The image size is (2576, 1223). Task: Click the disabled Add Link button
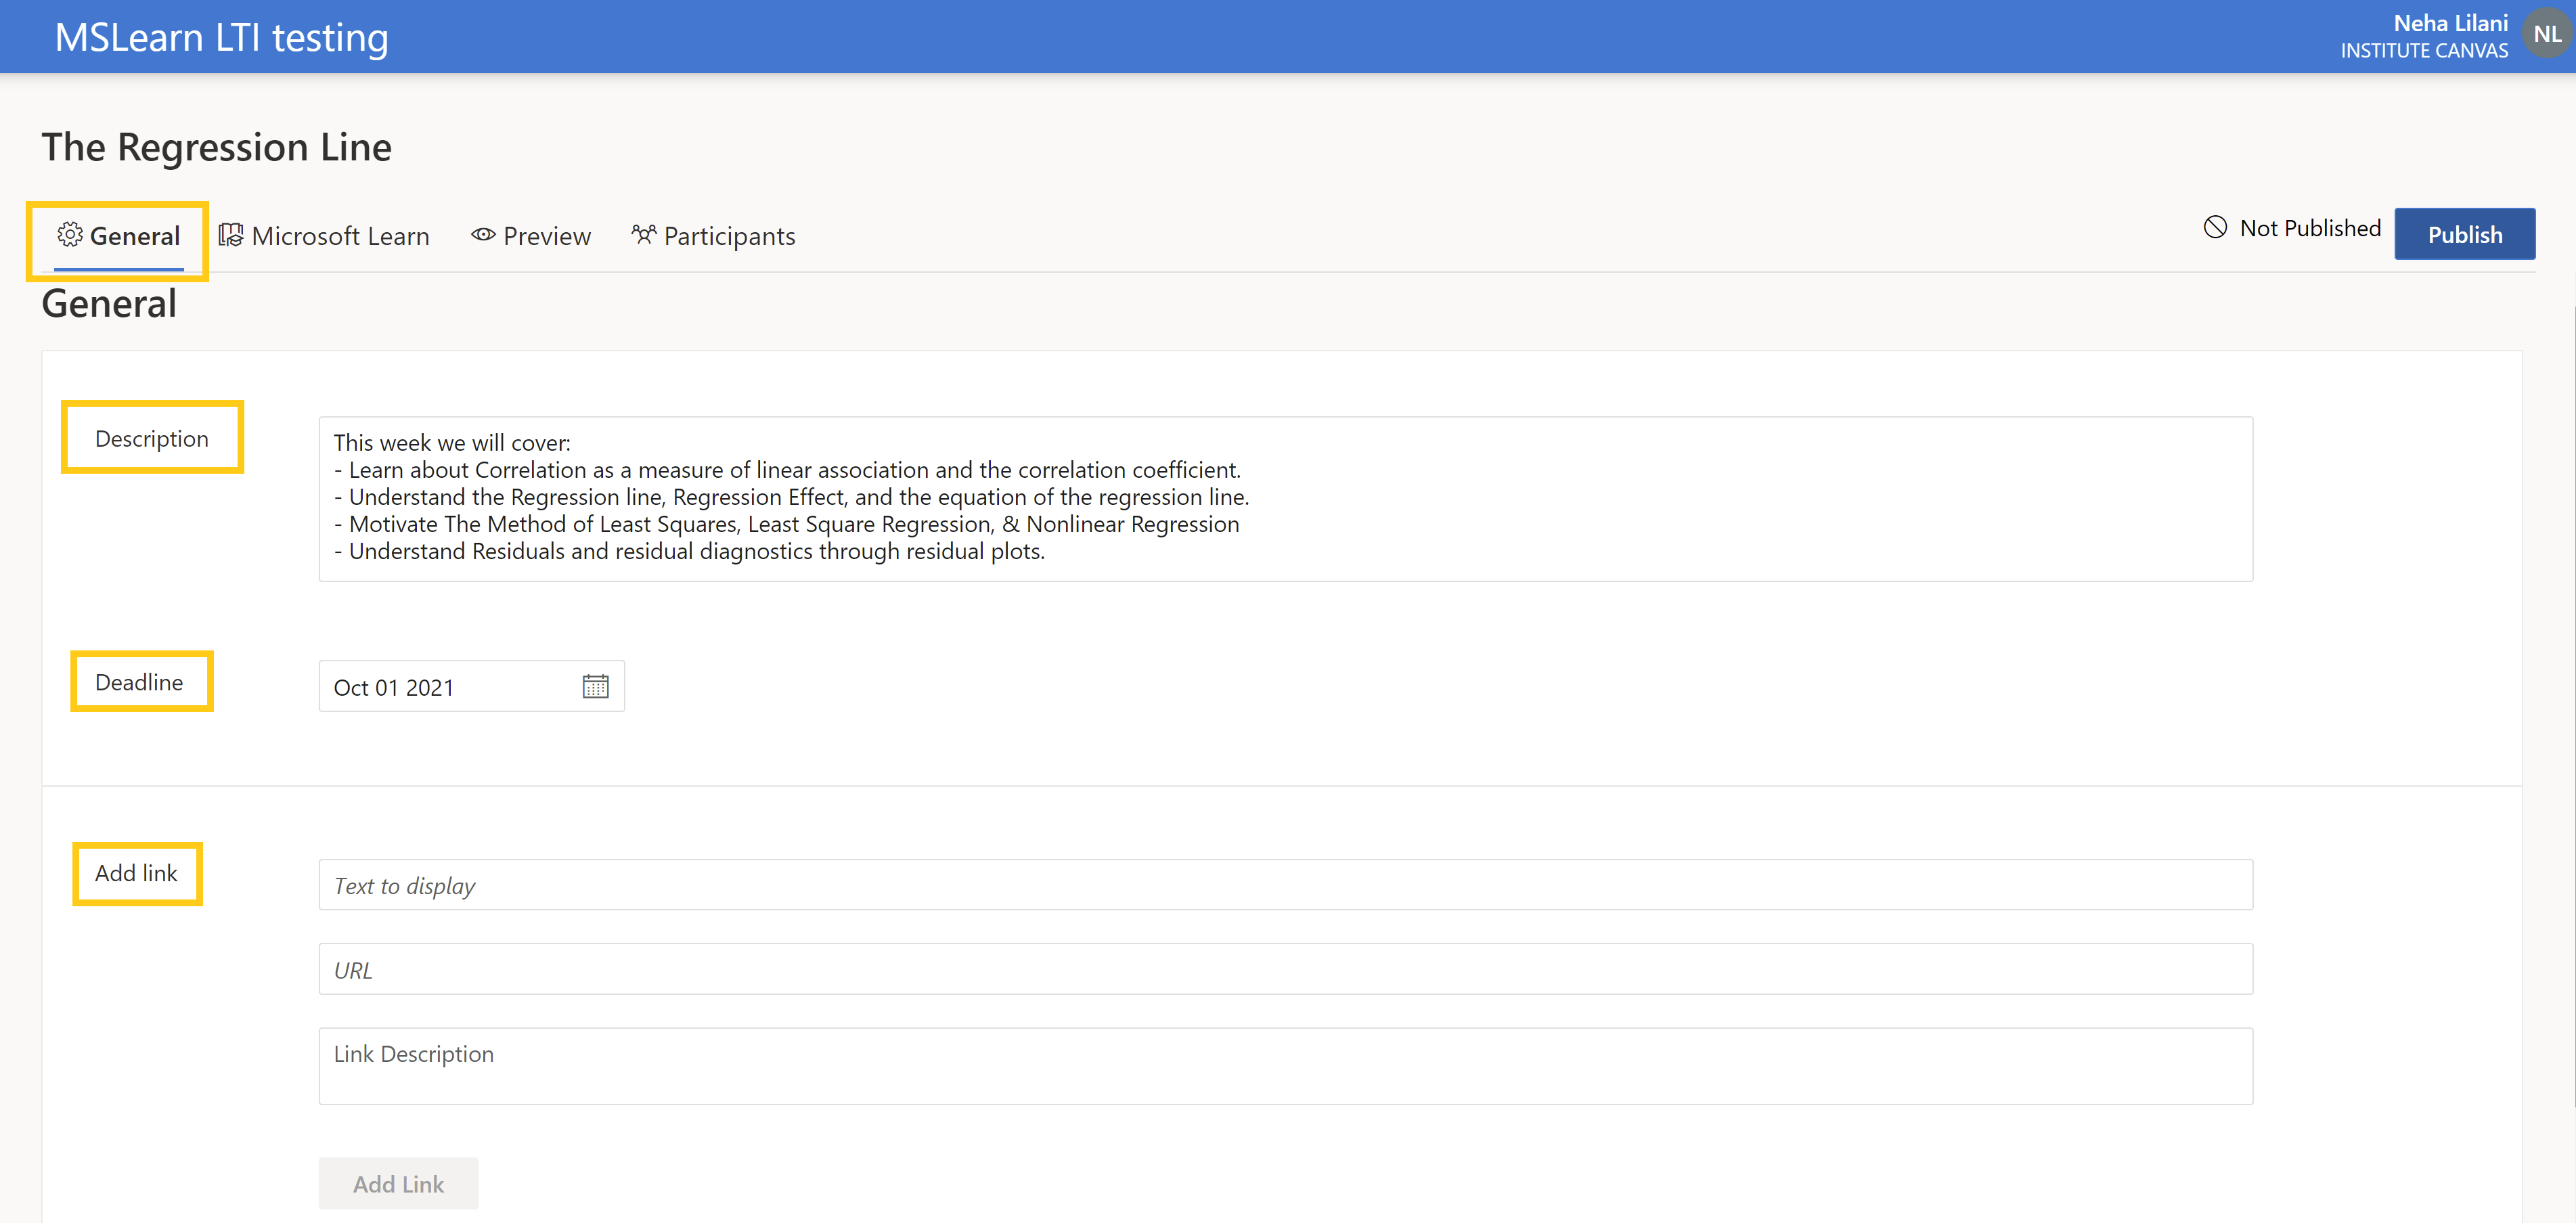pyautogui.click(x=398, y=1184)
